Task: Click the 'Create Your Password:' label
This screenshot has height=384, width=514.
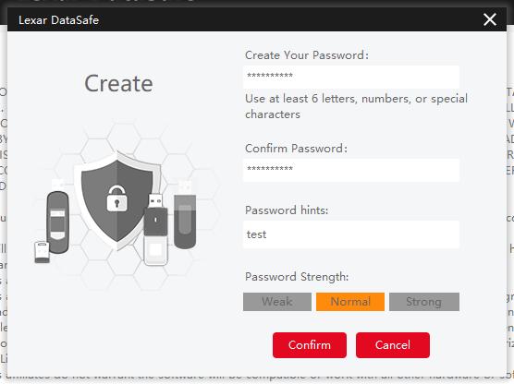Action: click(x=307, y=55)
